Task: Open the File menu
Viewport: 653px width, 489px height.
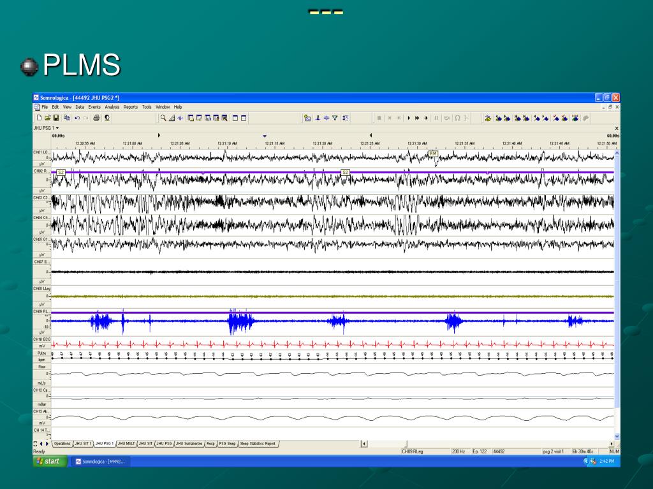Action: pos(45,107)
